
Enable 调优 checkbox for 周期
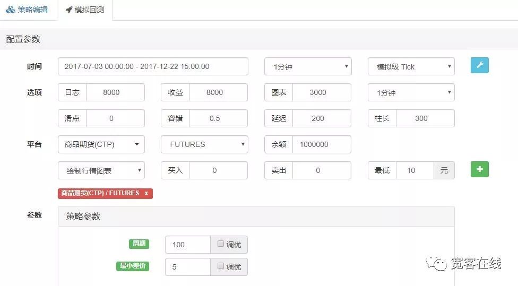pyautogui.click(x=221, y=244)
